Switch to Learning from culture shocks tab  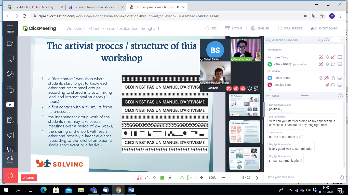[96, 7]
